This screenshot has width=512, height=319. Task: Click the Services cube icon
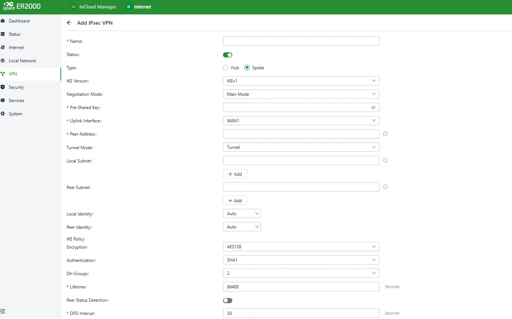(x=3, y=101)
